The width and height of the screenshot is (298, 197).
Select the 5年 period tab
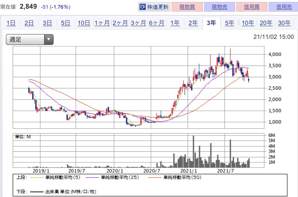(230, 23)
